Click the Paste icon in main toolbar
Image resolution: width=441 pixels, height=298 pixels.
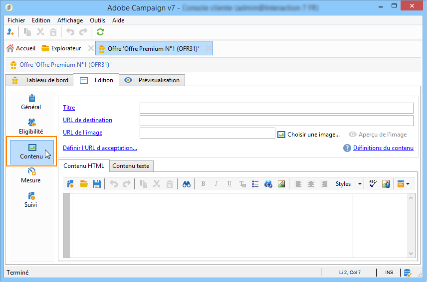coord(53,32)
